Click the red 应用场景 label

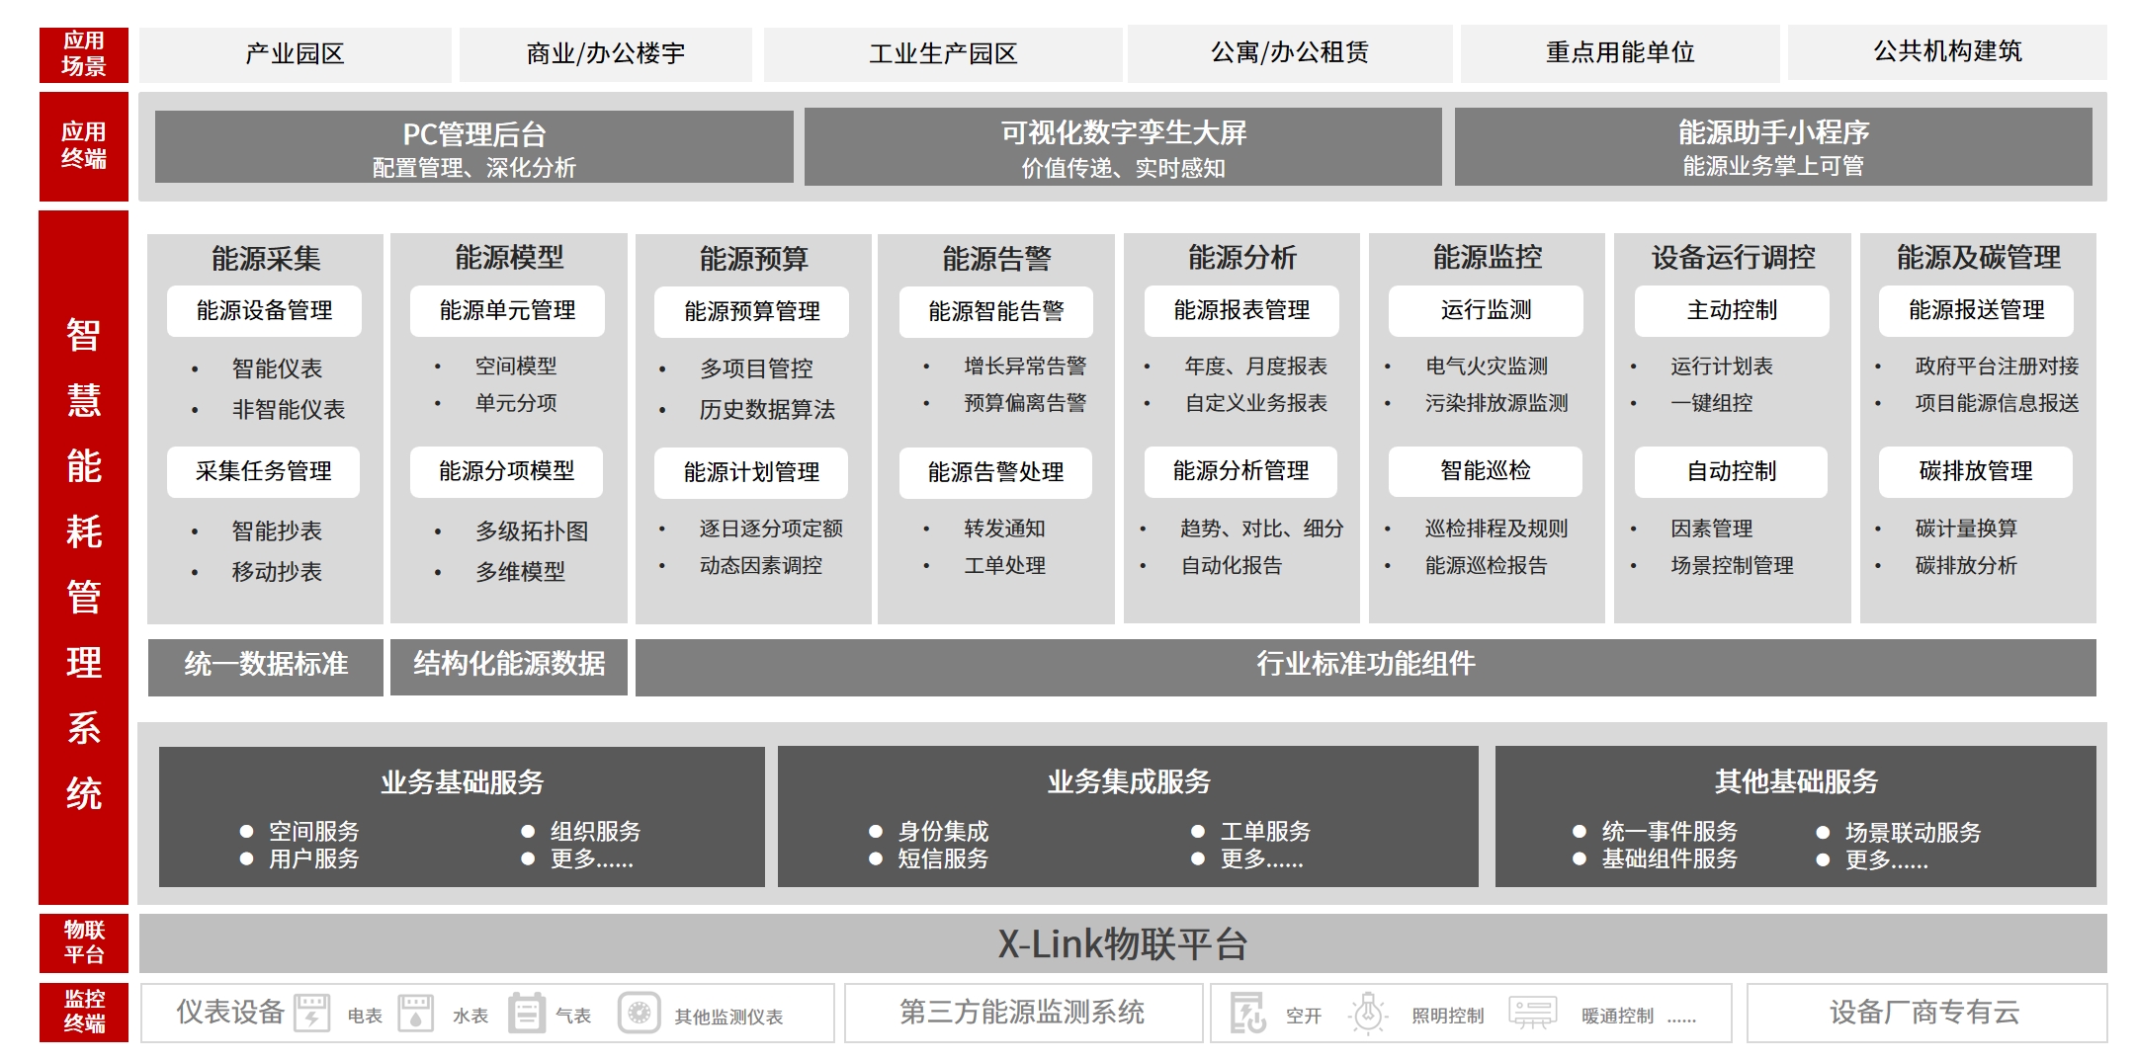click(84, 54)
